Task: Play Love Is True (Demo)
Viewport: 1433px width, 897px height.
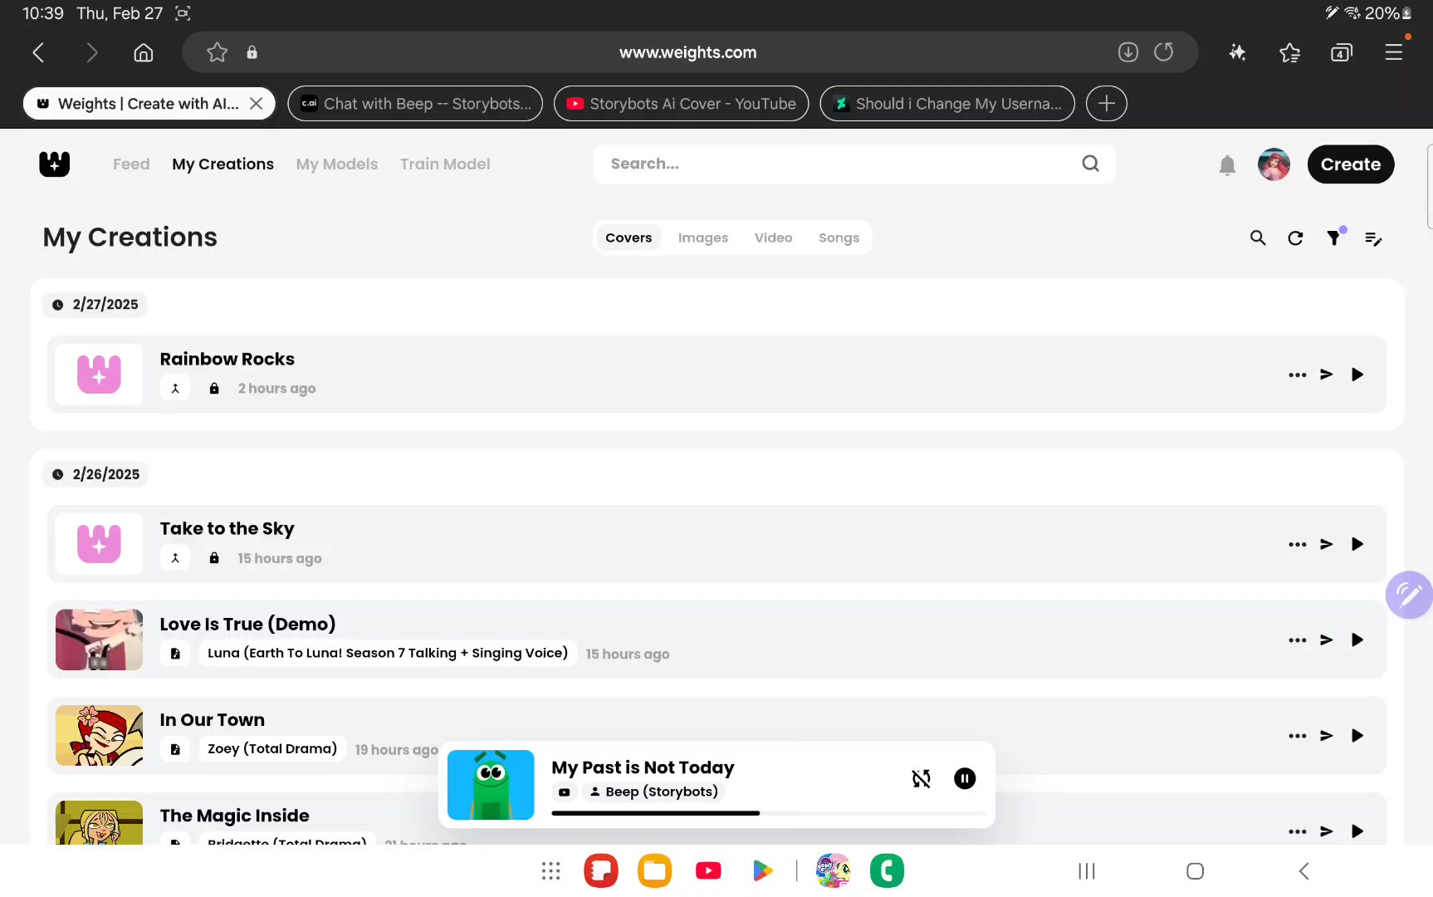Action: pyautogui.click(x=1357, y=640)
